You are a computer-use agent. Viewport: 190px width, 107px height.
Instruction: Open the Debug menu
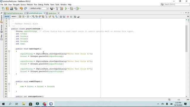(x=41, y=5)
